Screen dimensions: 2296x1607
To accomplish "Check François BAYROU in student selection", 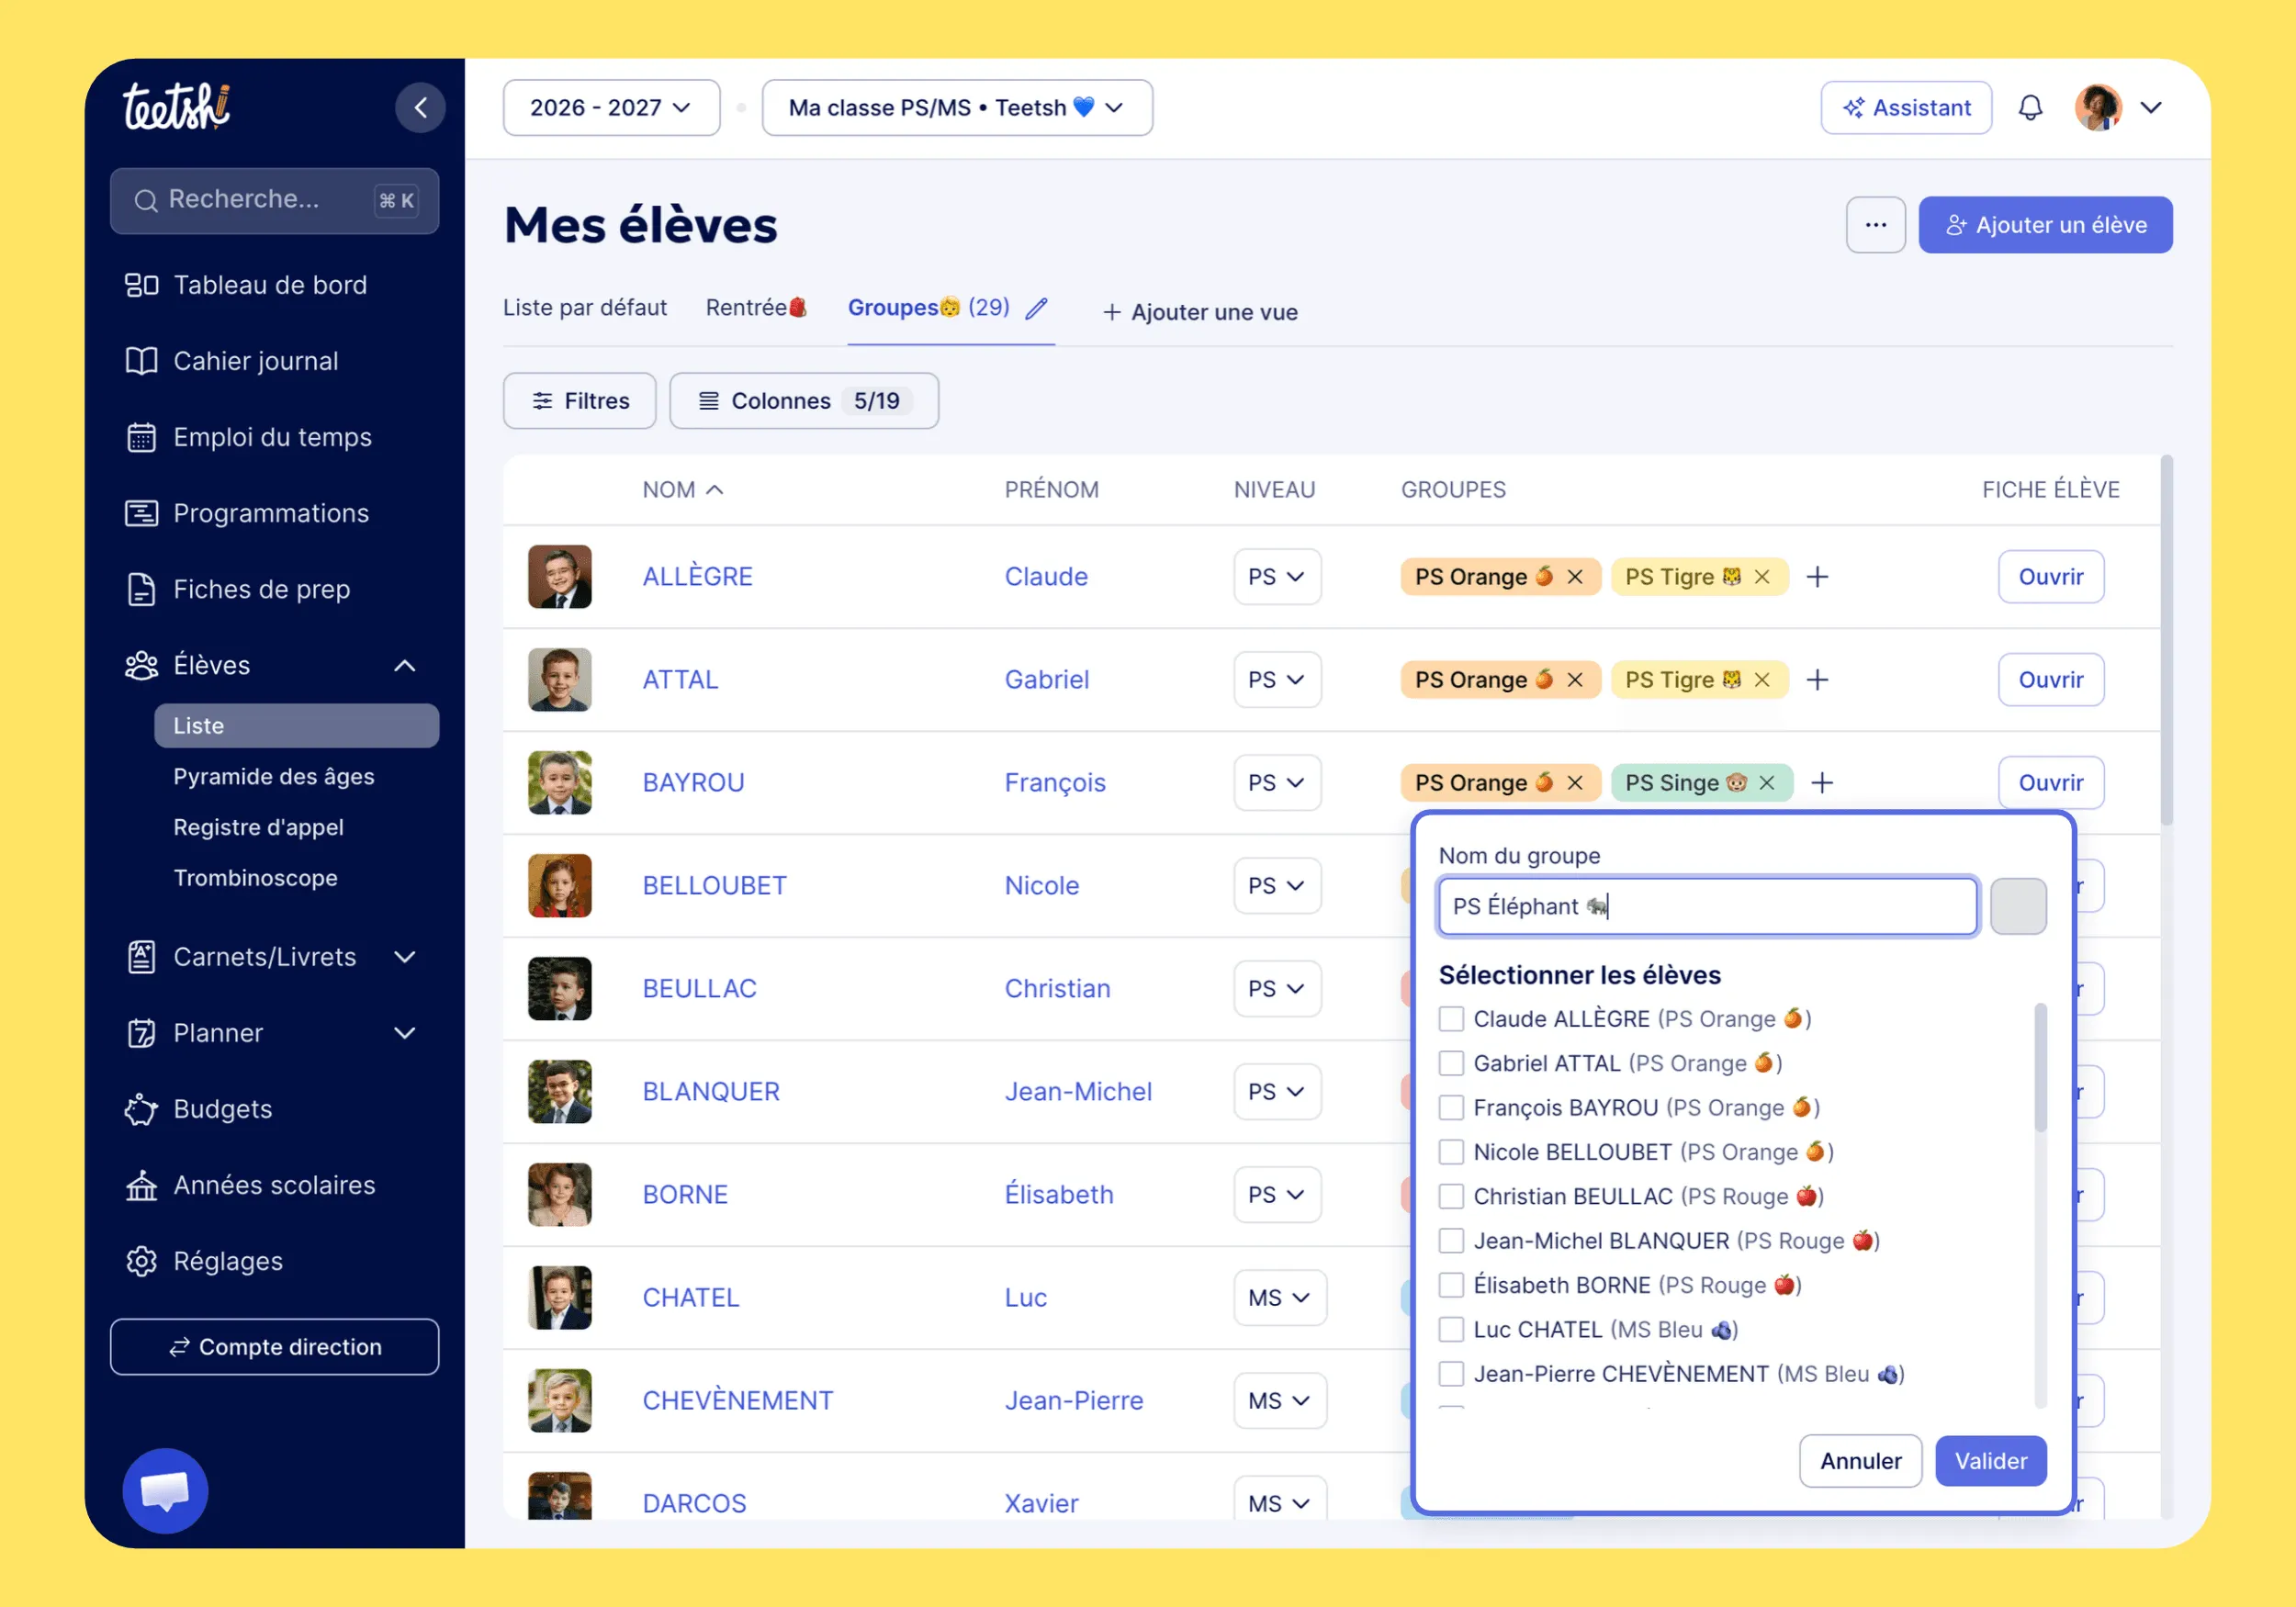I will 1451,1108.
